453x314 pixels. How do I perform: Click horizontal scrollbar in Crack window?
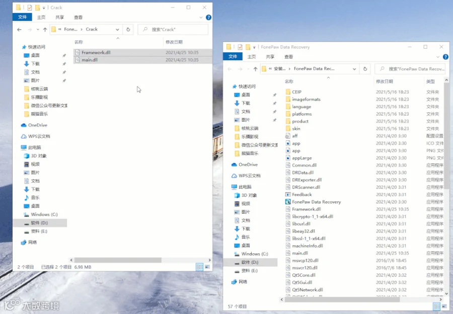(x=118, y=260)
